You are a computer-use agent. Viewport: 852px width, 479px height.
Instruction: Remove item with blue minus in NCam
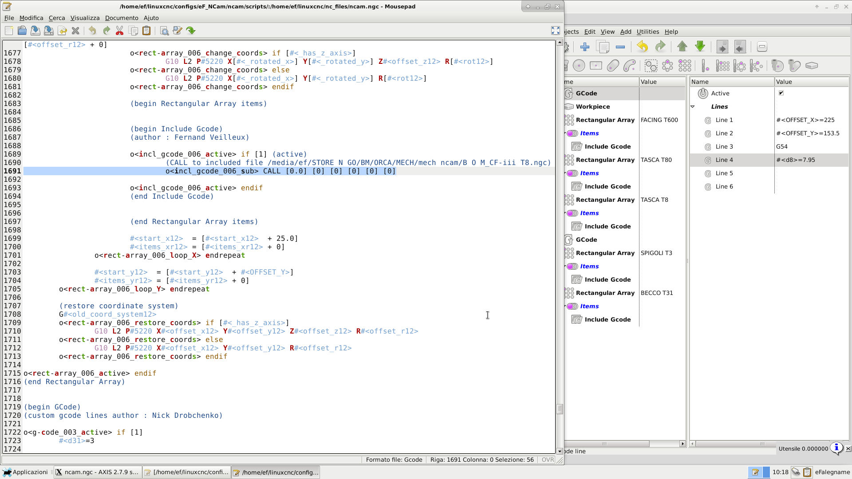pyautogui.click(x=620, y=47)
